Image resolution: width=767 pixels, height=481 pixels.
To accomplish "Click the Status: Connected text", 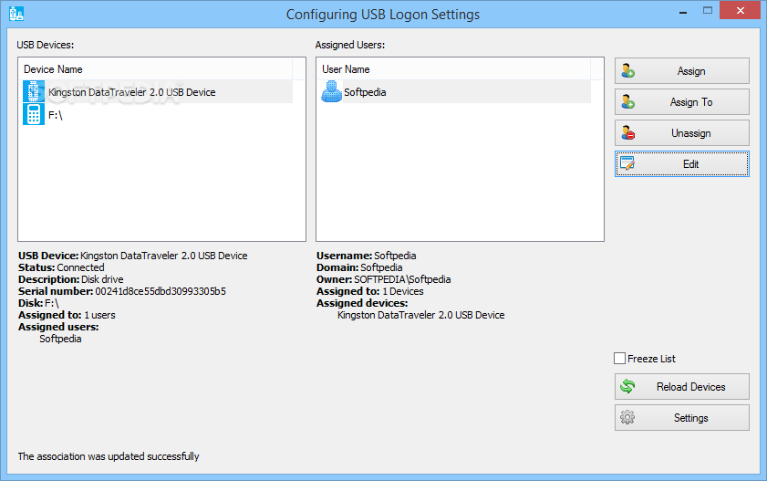I will (61, 267).
